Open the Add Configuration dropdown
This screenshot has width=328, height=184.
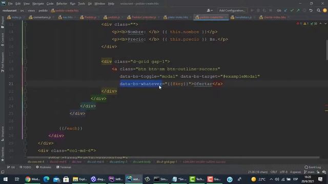232,10
